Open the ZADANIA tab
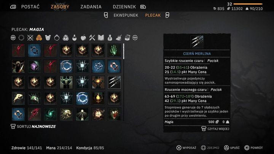 tap(91, 7)
